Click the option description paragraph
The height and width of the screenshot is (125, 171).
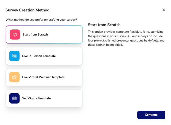coord(126,38)
